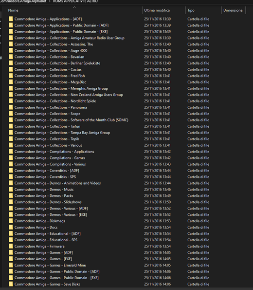Select Applications - Public Domain - [ADF] folder
Image resolution: width=253 pixels, height=290 pixels.
(61, 25)
